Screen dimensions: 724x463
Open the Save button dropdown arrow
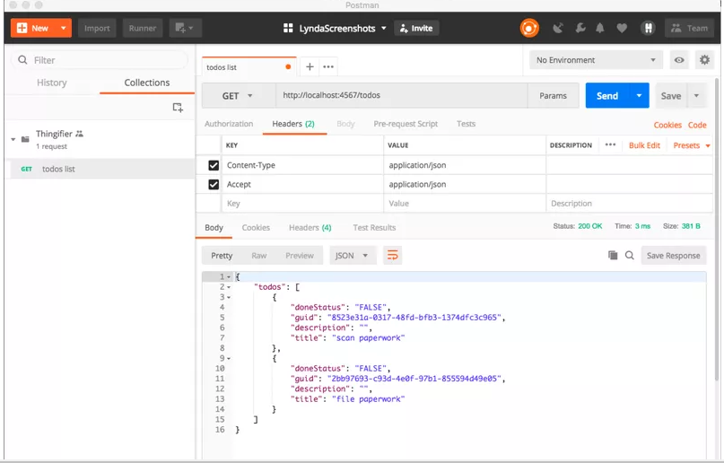[696, 95]
